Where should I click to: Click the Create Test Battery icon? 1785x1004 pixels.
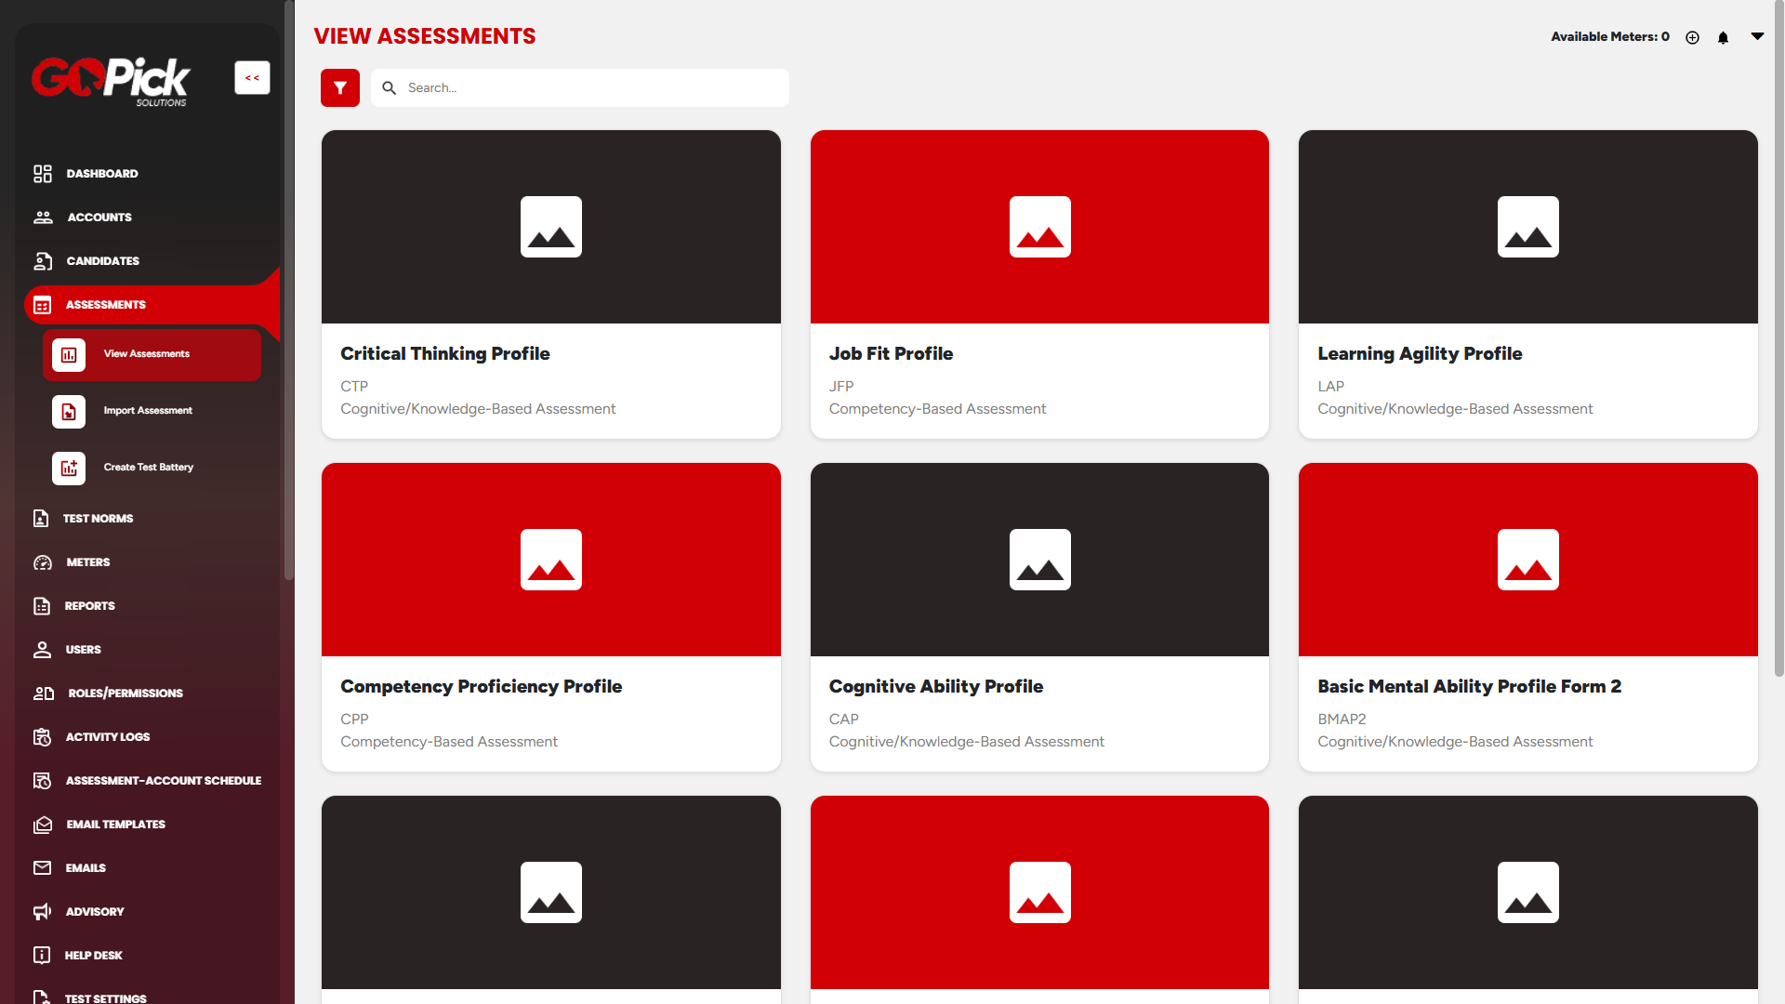pos(69,469)
